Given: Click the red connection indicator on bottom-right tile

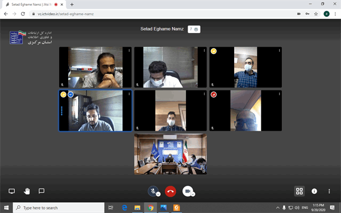Looking at the screenshot, I should (x=214, y=94).
